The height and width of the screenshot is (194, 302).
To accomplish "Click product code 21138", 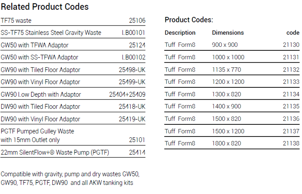I will tap(291, 143).
